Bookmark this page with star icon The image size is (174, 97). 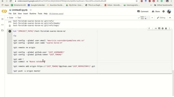(x=137, y=1)
